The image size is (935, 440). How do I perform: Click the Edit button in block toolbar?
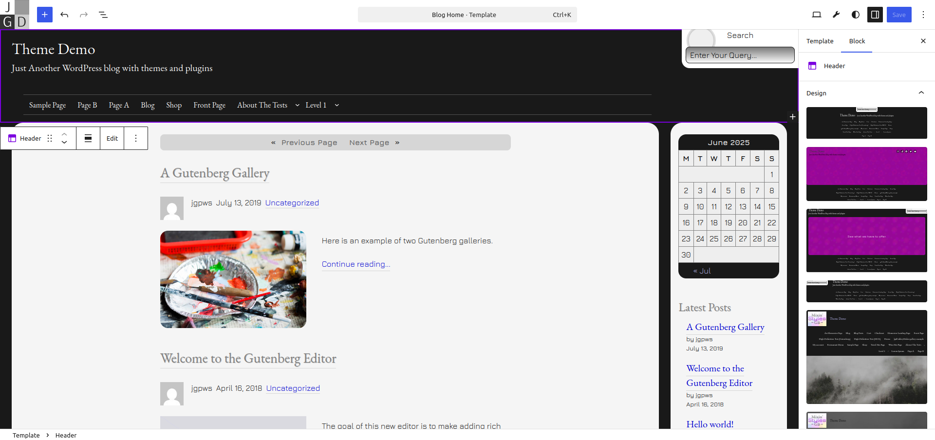(112, 138)
